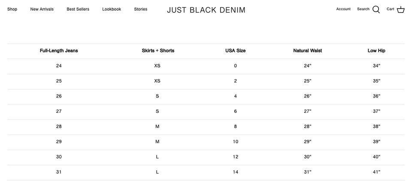
Task: Click the Search text label
Action: (x=363, y=9)
